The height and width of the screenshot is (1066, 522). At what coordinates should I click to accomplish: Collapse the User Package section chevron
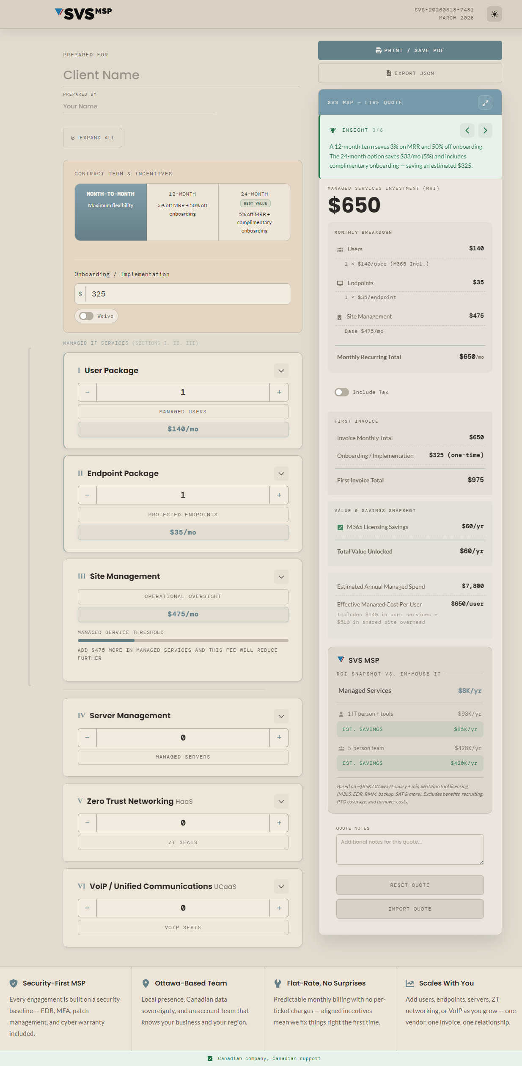281,371
